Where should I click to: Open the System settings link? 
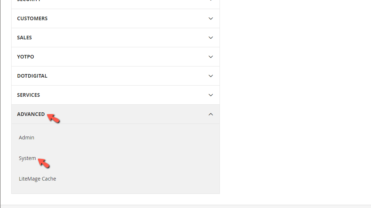tap(27, 158)
